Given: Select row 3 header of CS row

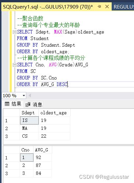Looking at the screenshot, I should coord(11,136).
